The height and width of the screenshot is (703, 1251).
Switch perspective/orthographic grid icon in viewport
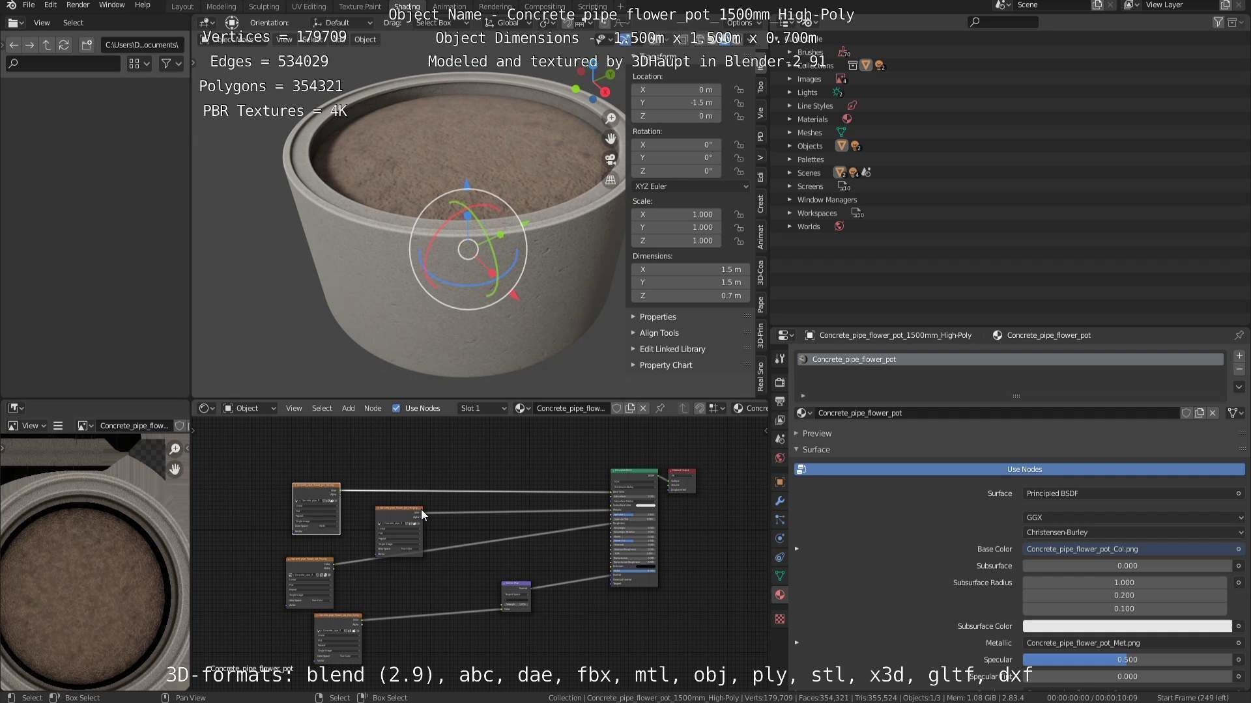point(611,180)
